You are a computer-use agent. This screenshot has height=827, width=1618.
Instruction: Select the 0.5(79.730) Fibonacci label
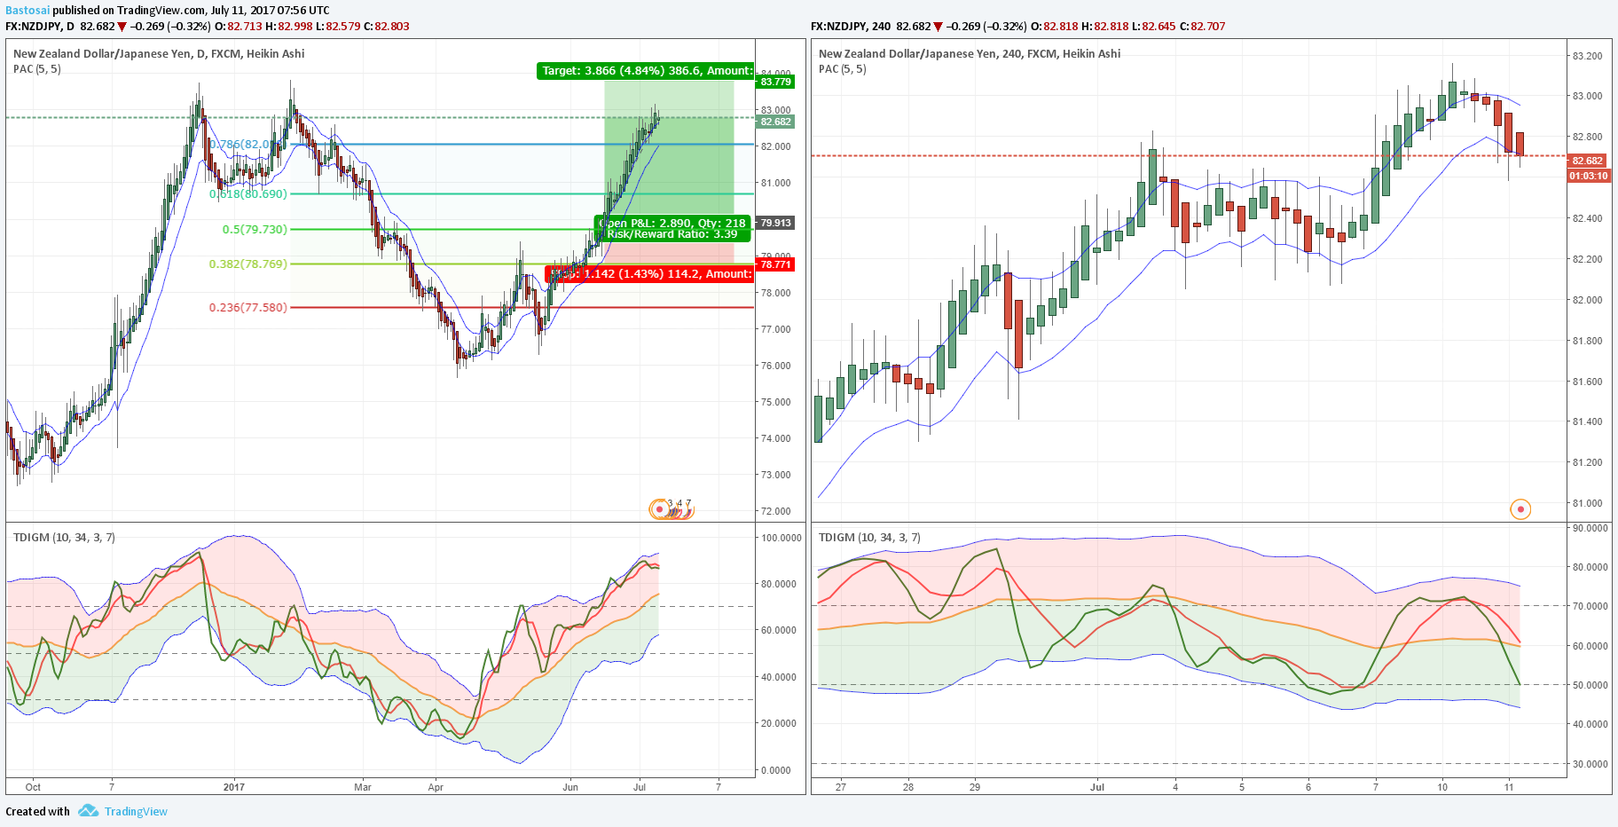tap(255, 229)
